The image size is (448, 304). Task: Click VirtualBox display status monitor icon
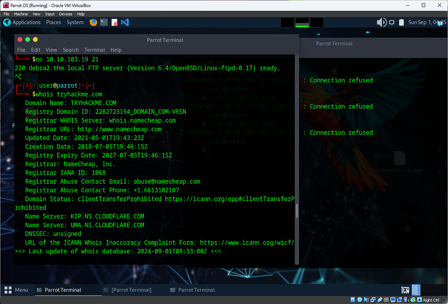click(393, 300)
